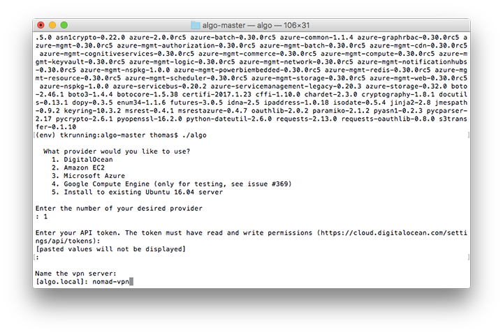
Task: Click the blue folder icon in title bar
Action: (196, 25)
